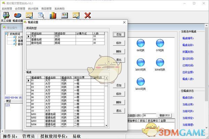Click 删除 beside the 餐桌 table list
The height and width of the screenshot is (139, 209).
click(x=119, y=102)
